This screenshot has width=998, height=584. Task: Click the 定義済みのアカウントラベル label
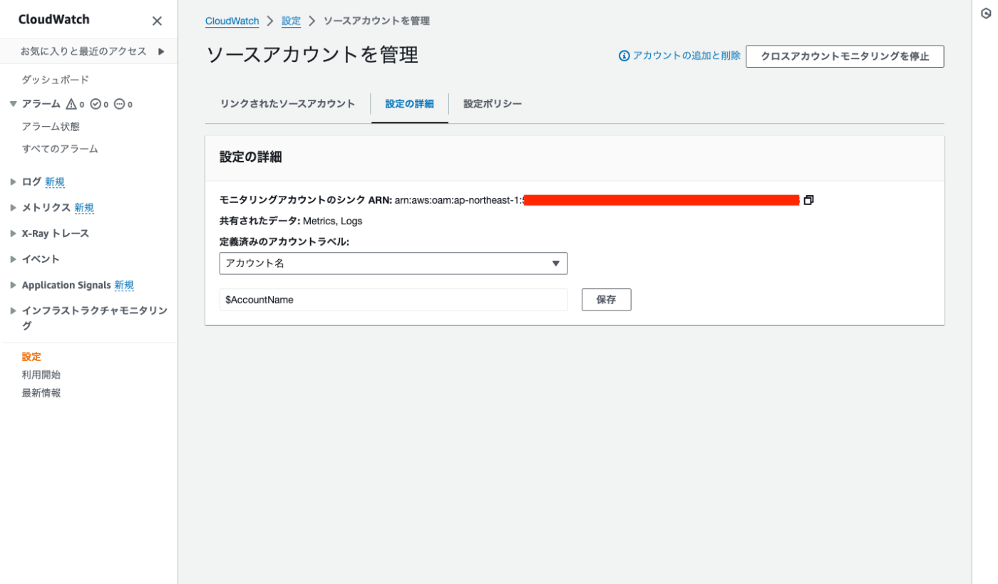284,241
